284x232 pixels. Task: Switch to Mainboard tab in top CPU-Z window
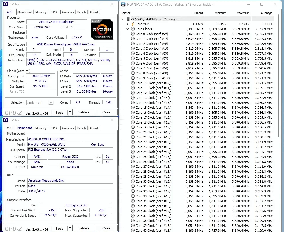tap(25, 12)
